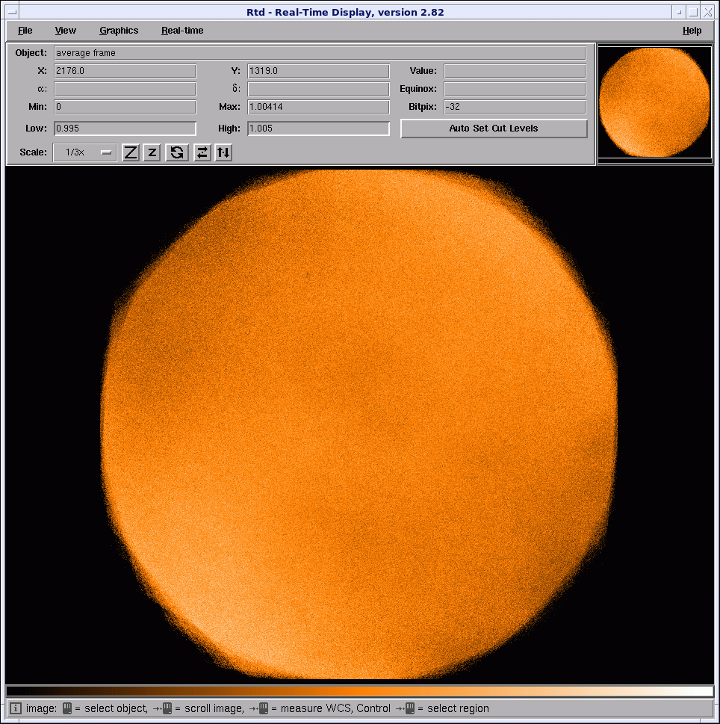The height and width of the screenshot is (724, 720).
Task: Click the Max value field showing 1.00414
Action: coord(318,107)
